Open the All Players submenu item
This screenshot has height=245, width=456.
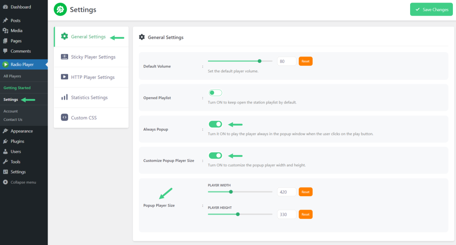12,76
